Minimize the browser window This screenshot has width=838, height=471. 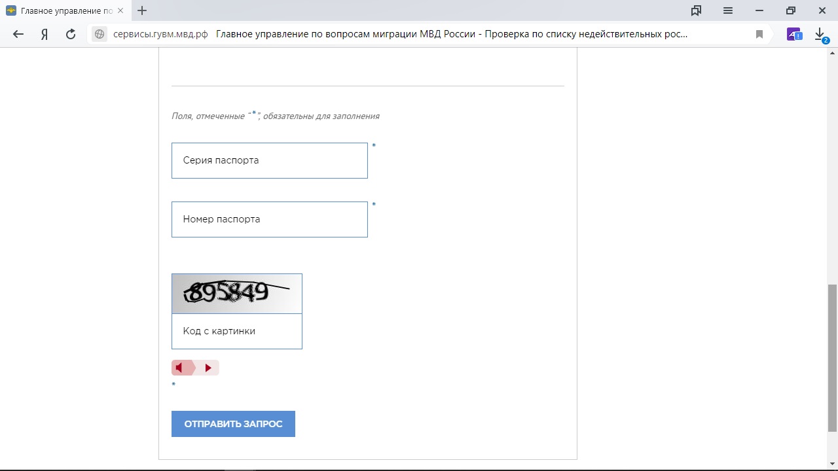click(759, 10)
